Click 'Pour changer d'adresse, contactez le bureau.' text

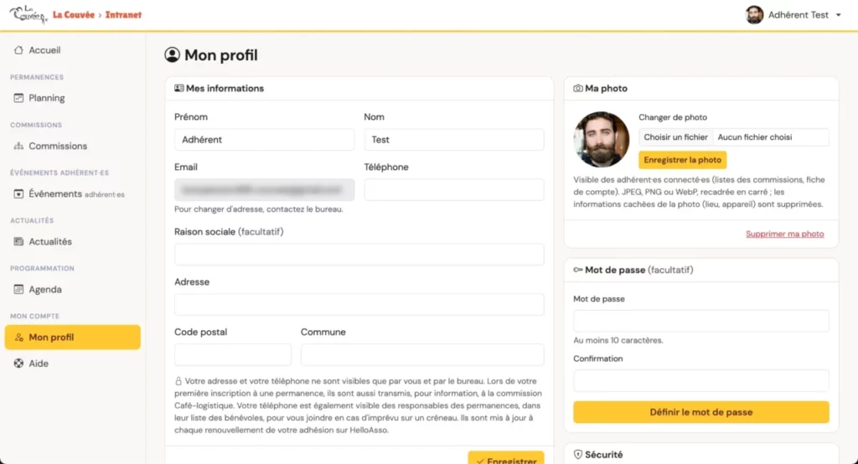[x=259, y=209]
